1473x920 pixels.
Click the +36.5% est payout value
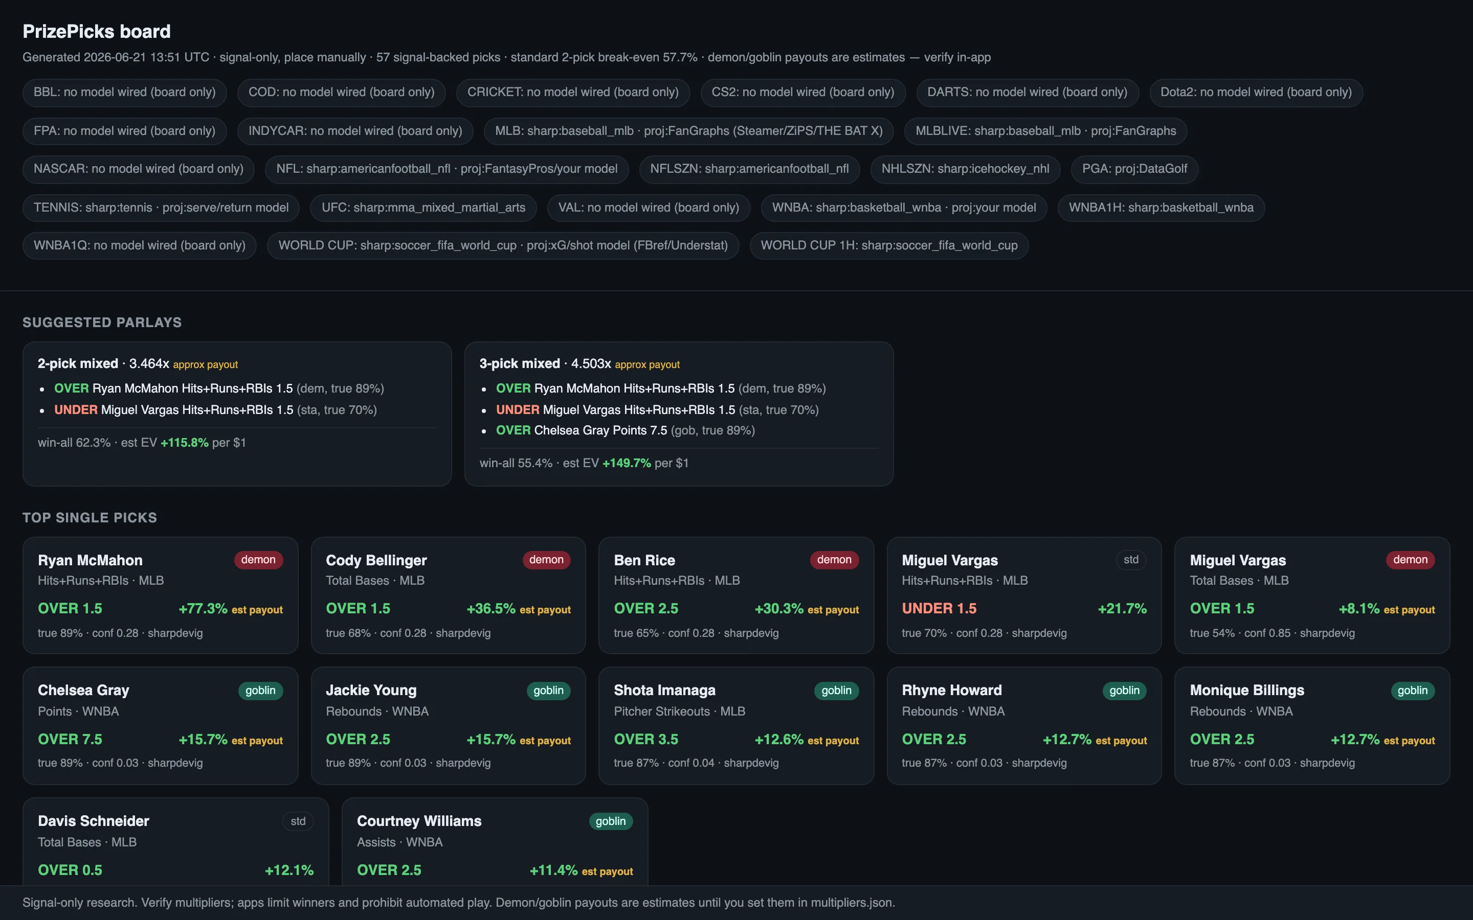tap(519, 609)
